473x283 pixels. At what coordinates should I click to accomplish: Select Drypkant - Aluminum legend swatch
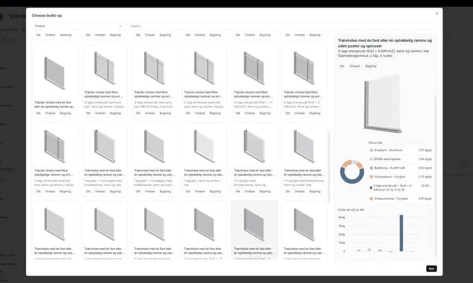point(371,150)
